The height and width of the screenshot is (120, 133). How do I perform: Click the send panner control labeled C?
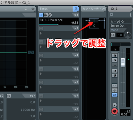point(94,23)
